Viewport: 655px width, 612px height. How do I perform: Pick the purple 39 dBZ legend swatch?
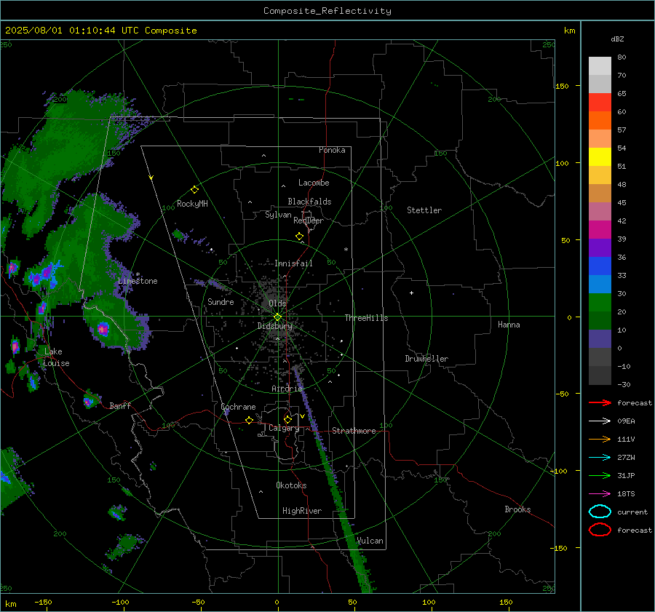click(600, 247)
